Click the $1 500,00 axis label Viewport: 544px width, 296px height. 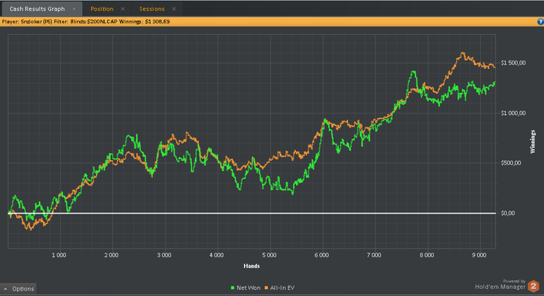(x=513, y=63)
